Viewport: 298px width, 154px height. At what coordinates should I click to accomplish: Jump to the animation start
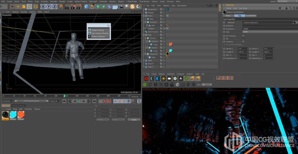coord(64,101)
